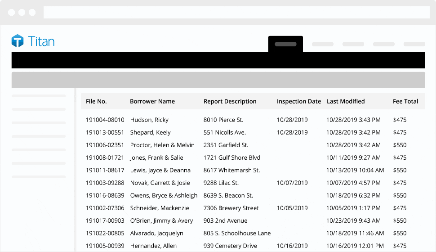
Task: Click Fee Total column header
Action: [x=405, y=101]
